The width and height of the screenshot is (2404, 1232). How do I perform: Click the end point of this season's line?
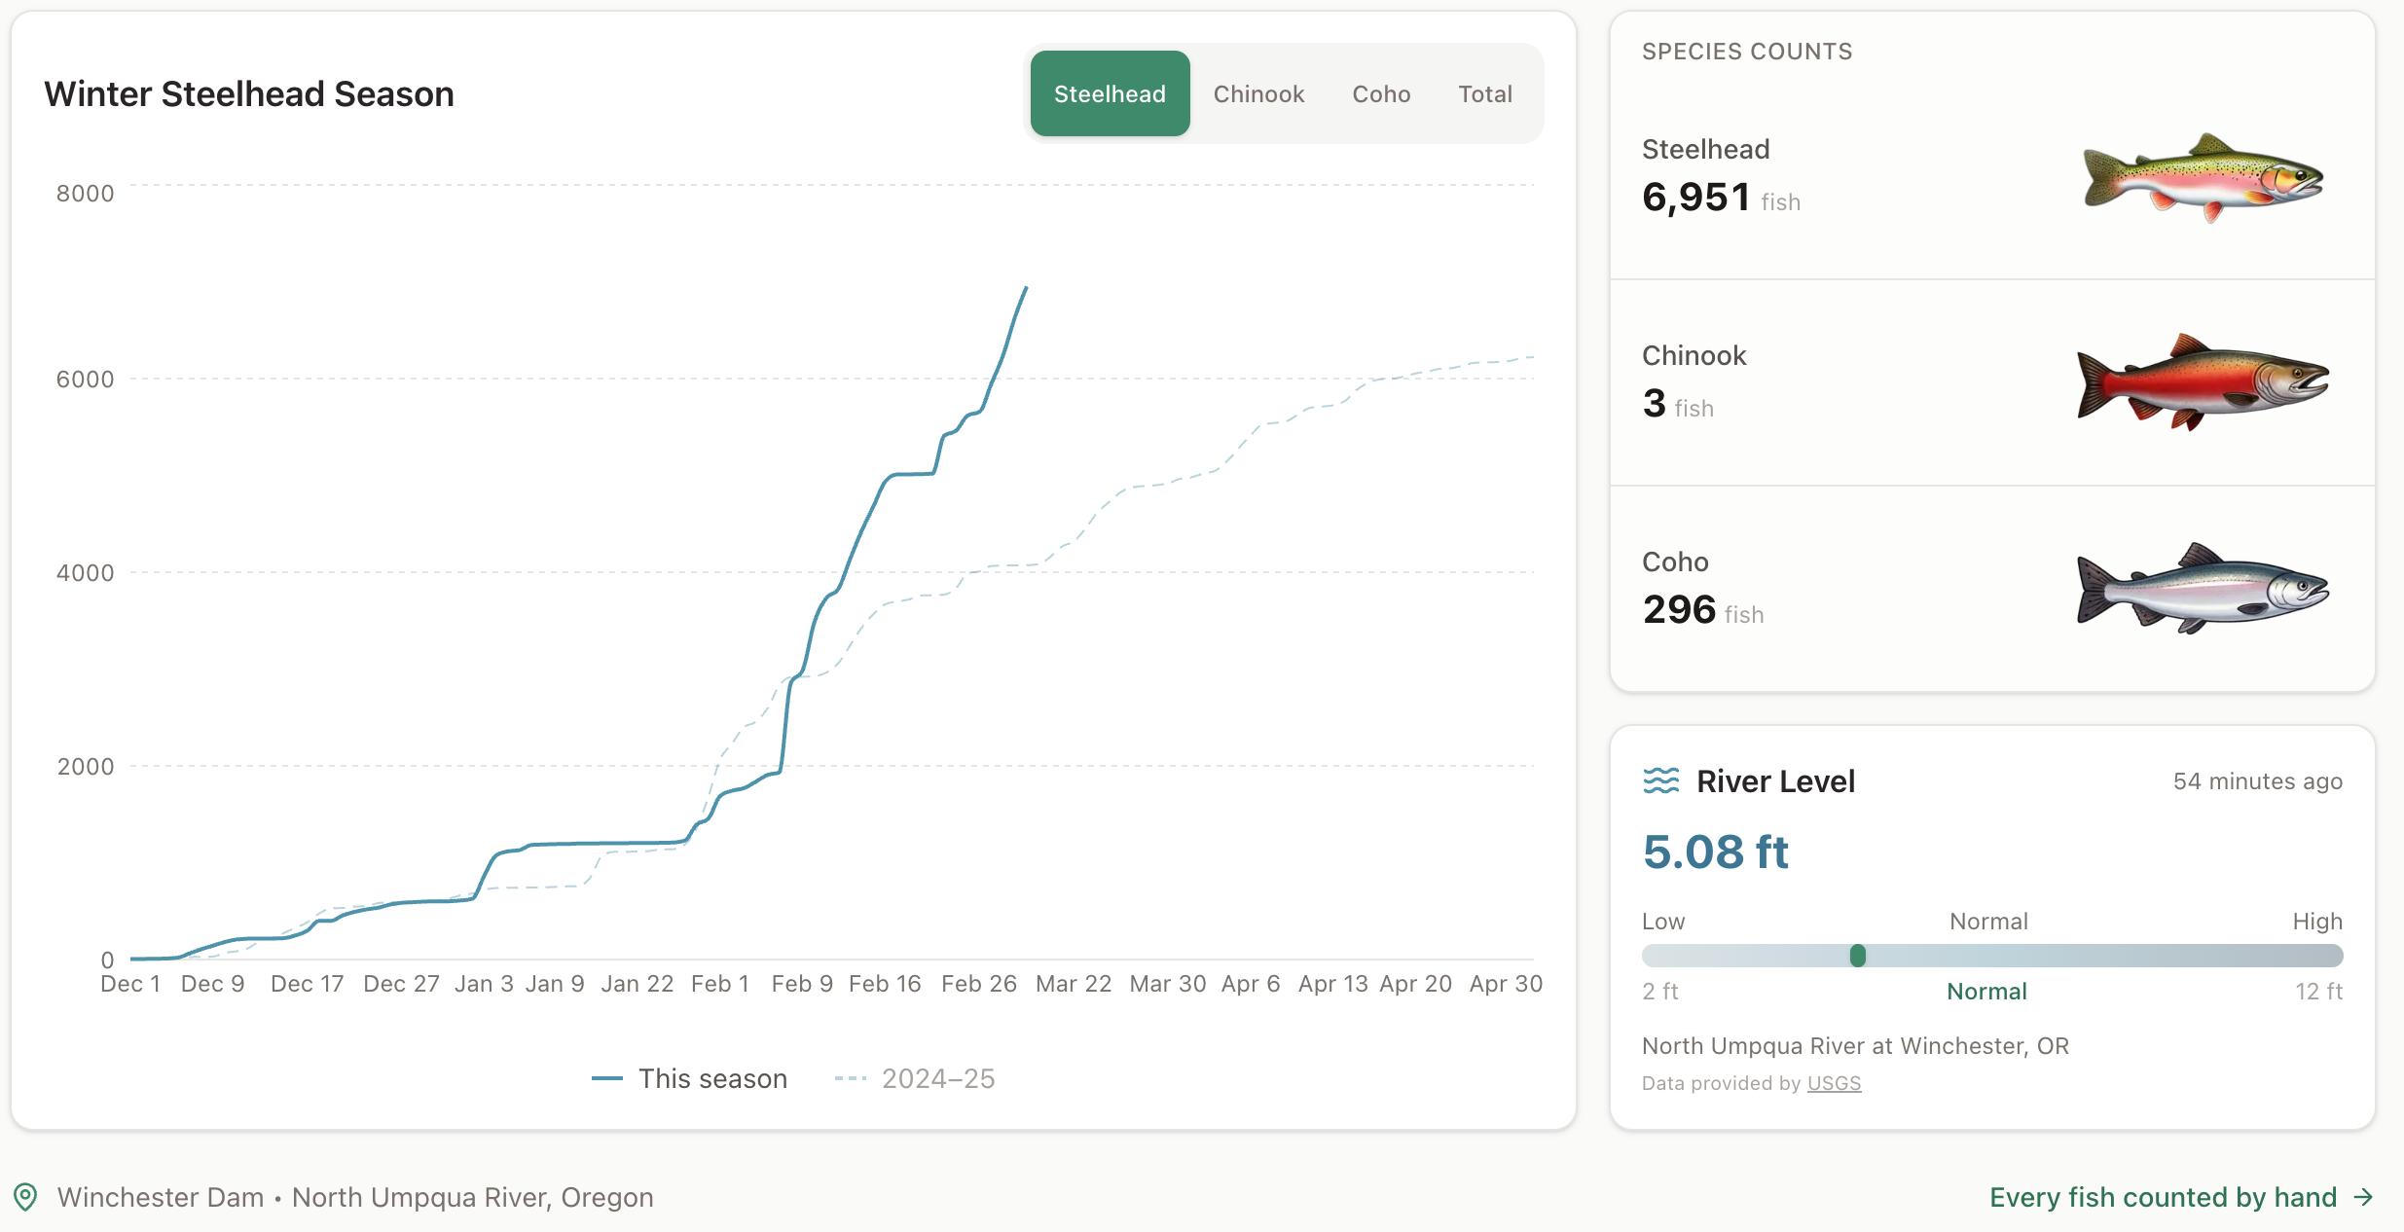[1027, 288]
